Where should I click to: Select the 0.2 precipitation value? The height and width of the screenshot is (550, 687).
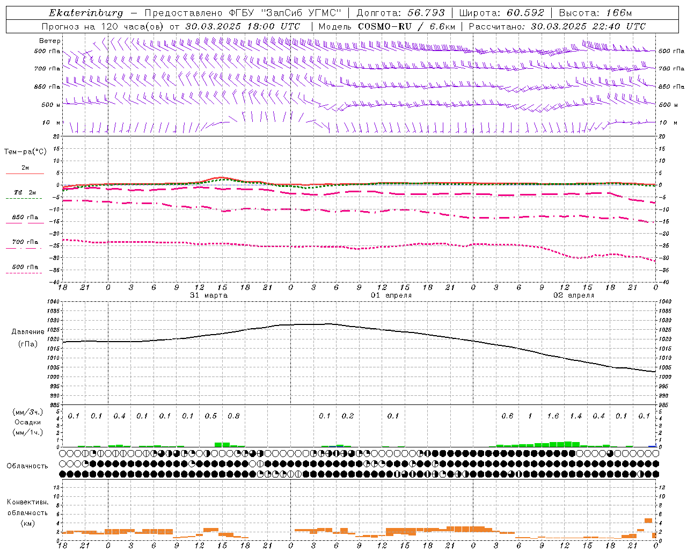pos(348,416)
